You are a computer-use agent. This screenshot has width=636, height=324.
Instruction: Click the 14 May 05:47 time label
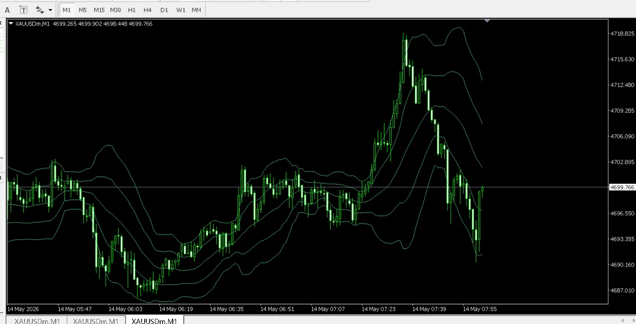point(75,309)
